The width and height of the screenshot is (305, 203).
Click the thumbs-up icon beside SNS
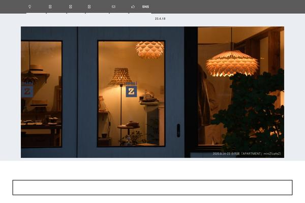133,7
